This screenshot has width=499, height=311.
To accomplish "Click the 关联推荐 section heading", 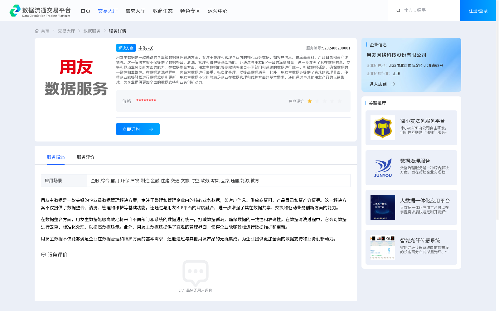I will (377, 103).
